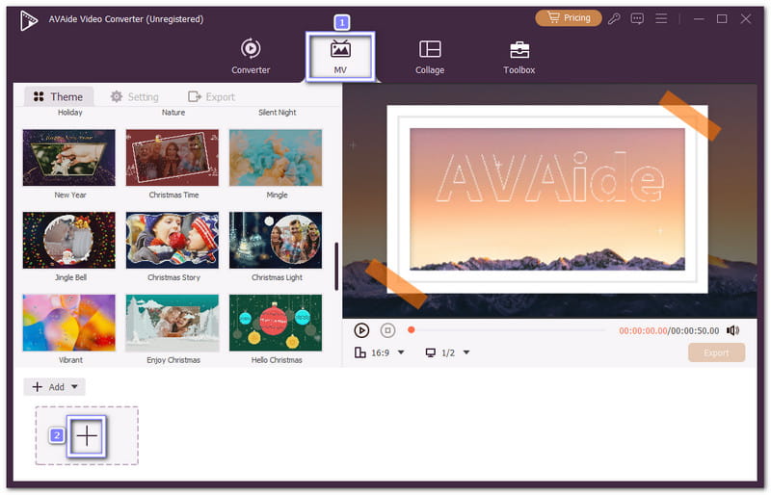The height and width of the screenshot is (495, 771).
Task: Open the feedback chat icon
Action: point(637,18)
